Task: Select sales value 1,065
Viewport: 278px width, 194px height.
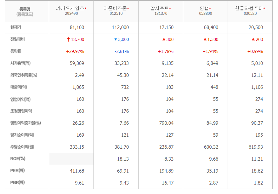Action: tap(78, 87)
